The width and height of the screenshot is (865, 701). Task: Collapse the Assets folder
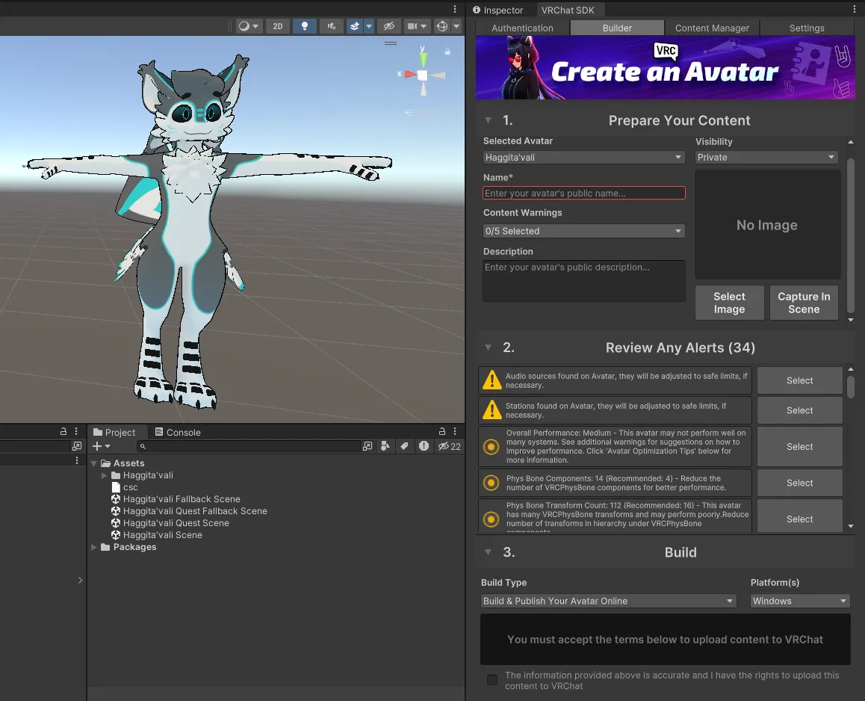[94, 463]
